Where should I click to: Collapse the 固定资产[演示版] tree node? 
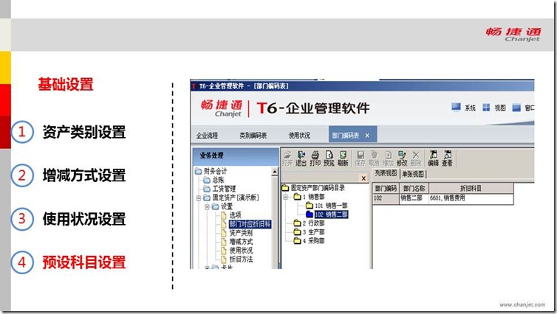(199, 198)
